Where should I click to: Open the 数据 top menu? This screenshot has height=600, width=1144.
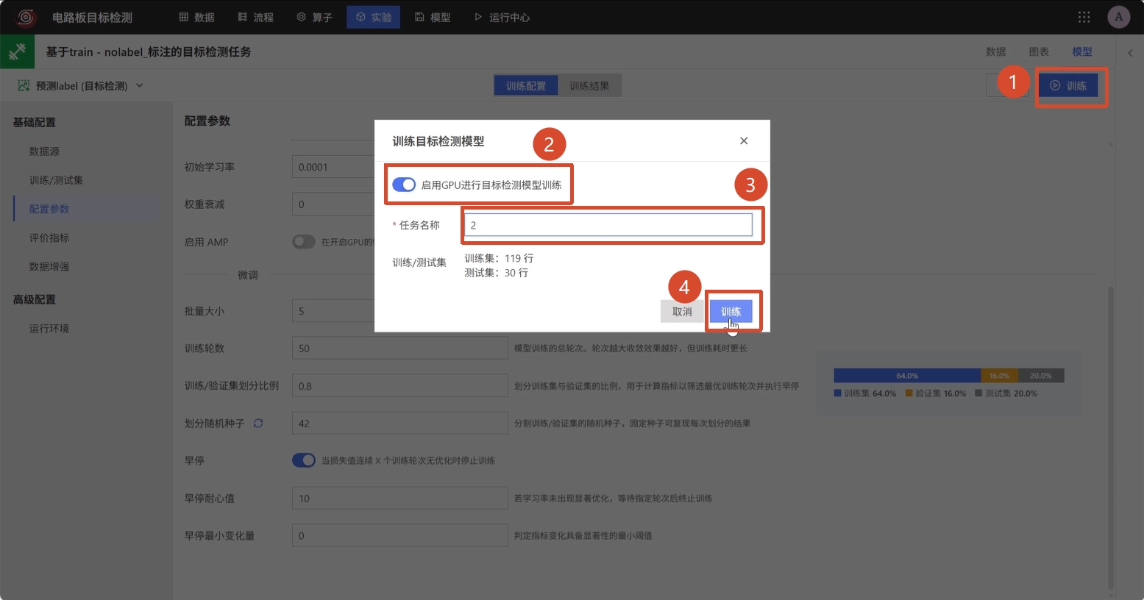[x=196, y=17]
